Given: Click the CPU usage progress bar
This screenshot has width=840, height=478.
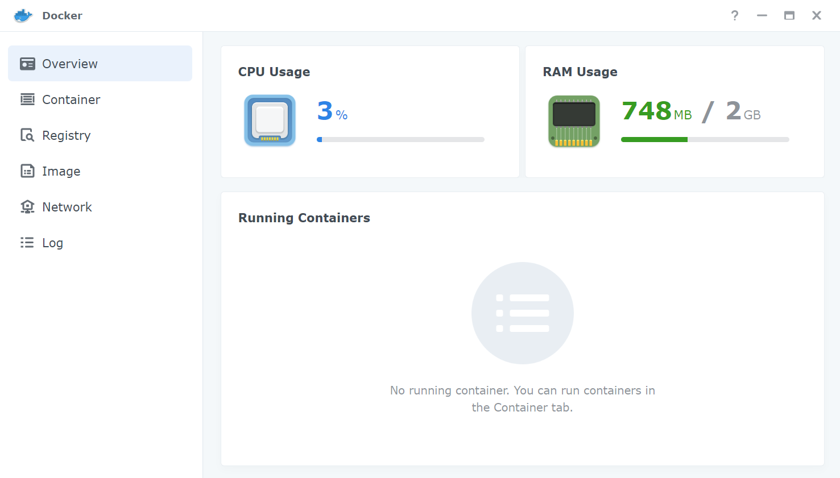Looking at the screenshot, I should click(x=400, y=139).
